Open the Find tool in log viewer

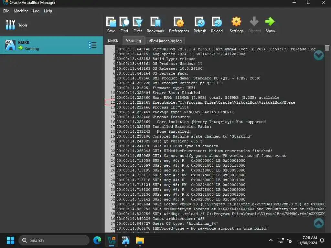[x=124, y=25]
